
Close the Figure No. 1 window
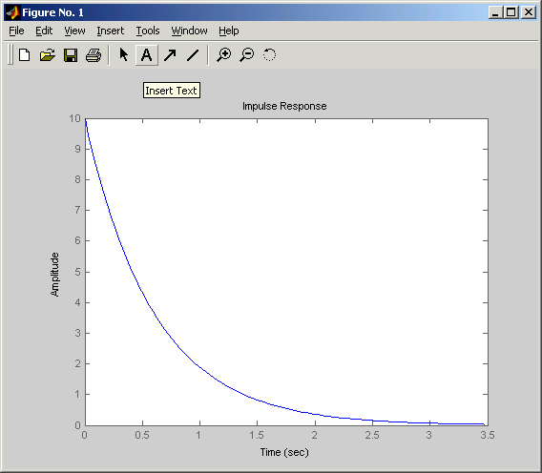[x=529, y=12]
